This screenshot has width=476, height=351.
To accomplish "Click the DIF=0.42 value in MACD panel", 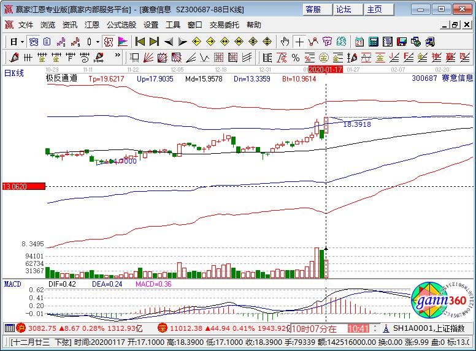I will click(x=62, y=284).
